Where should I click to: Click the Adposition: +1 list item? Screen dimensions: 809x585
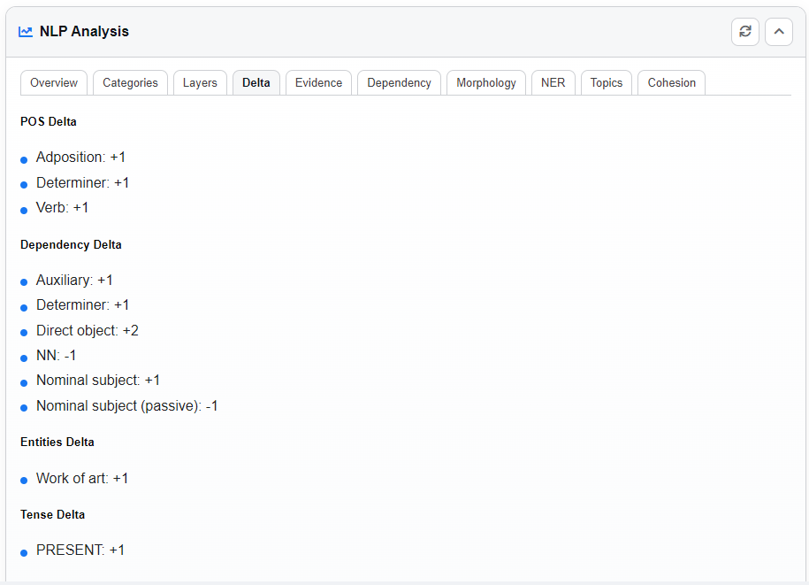[80, 157]
